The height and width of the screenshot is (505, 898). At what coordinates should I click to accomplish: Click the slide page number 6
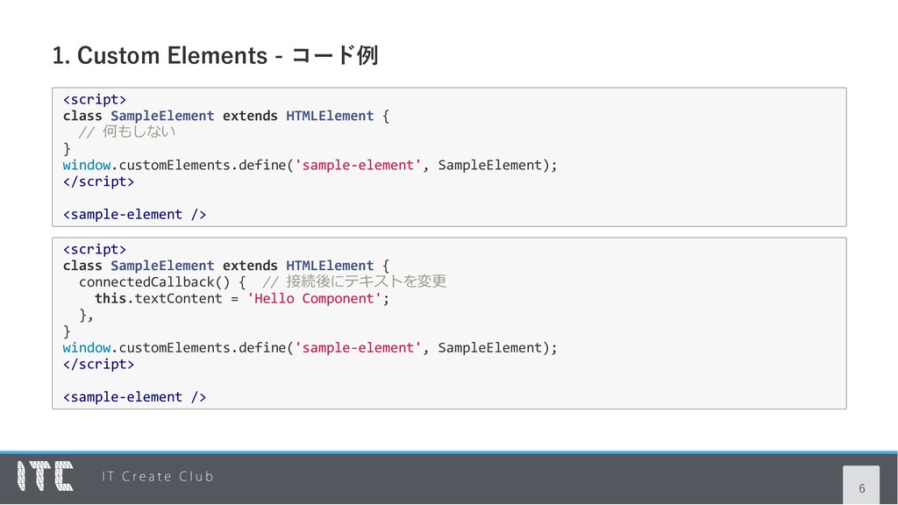[x=861, y=488]
